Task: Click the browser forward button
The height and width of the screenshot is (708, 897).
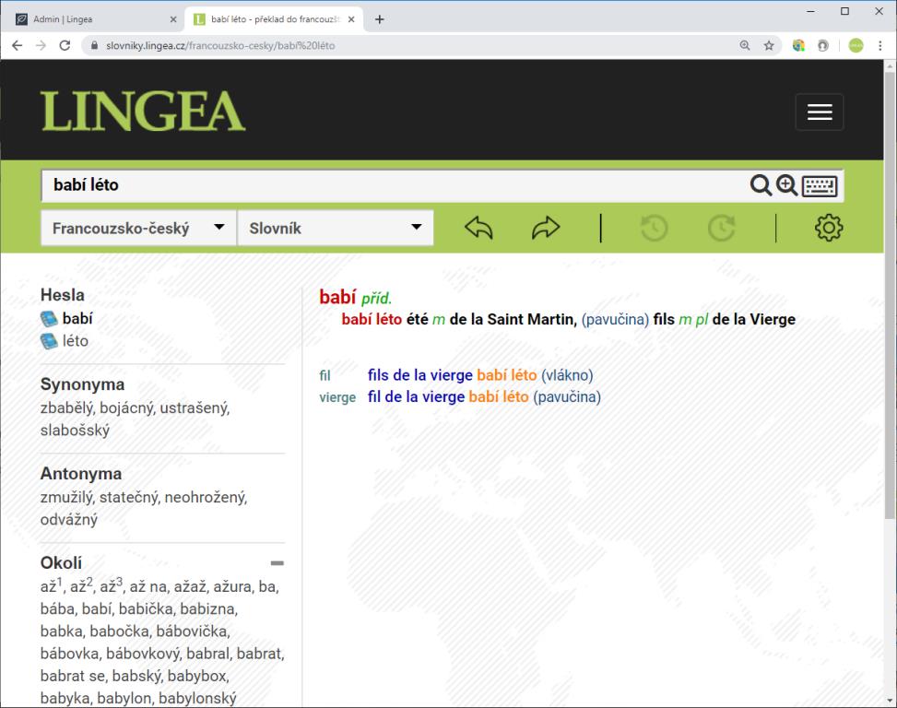Action: coord(41,46)
